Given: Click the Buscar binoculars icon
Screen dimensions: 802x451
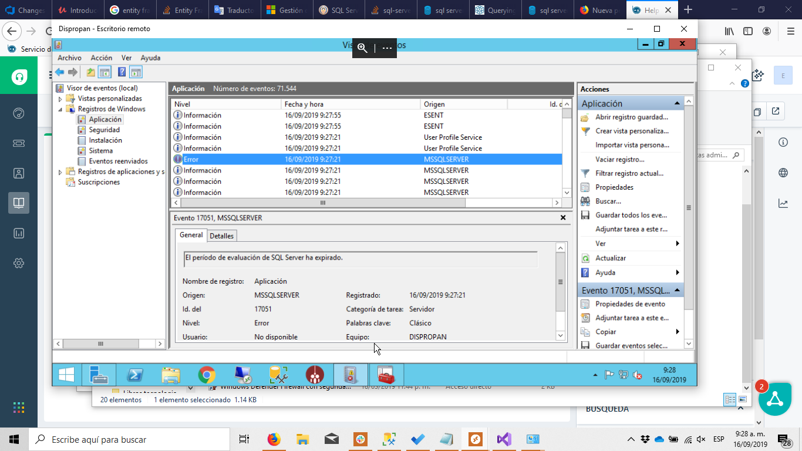Looking at the screenshot, I should click(x=585, y=201).
